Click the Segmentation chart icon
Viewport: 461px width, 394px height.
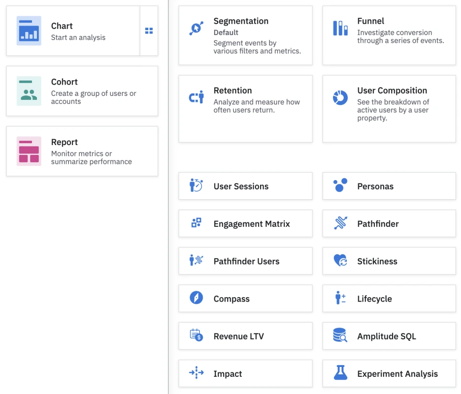[x=196, y=28]
